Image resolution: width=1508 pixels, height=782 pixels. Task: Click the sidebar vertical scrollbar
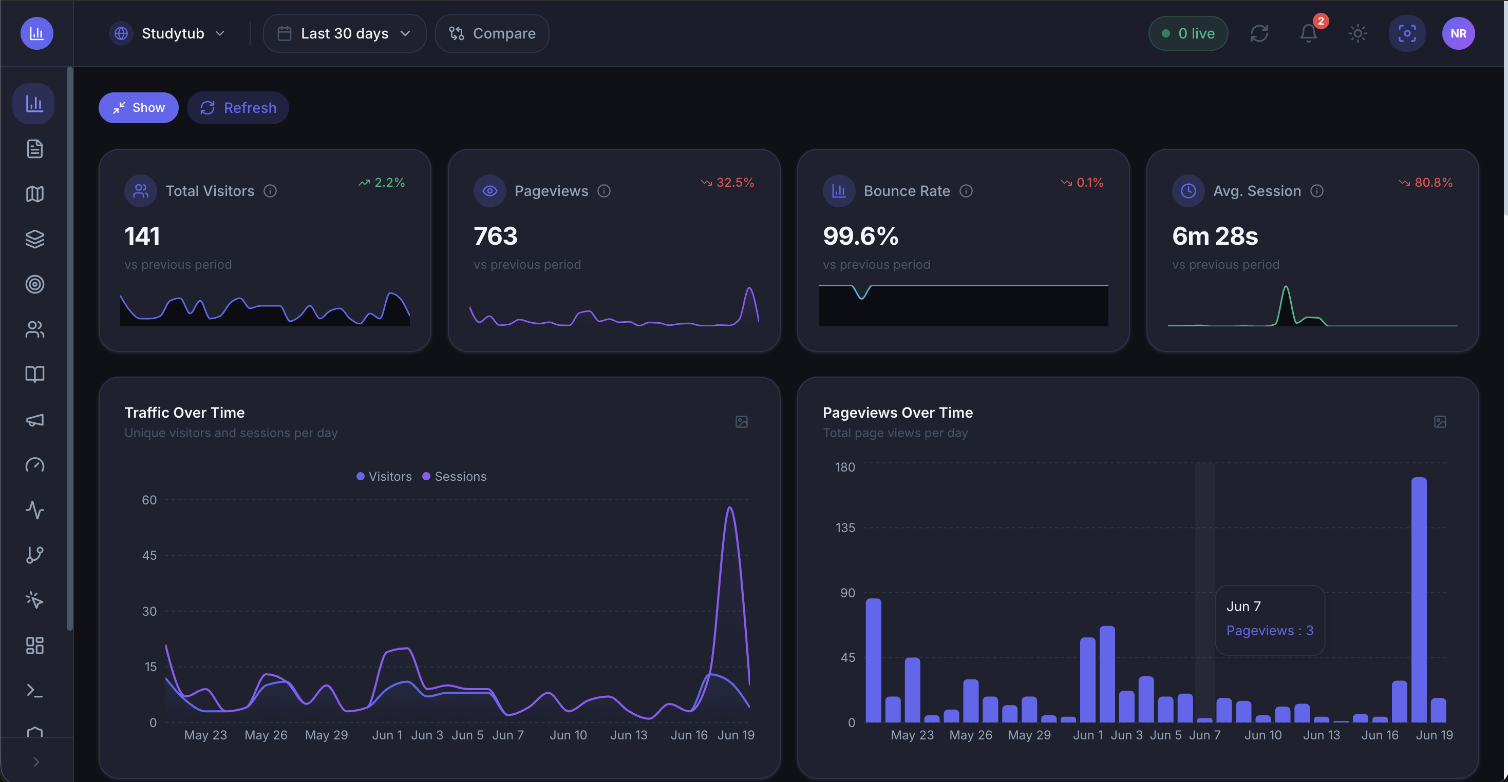pos(70,349)
